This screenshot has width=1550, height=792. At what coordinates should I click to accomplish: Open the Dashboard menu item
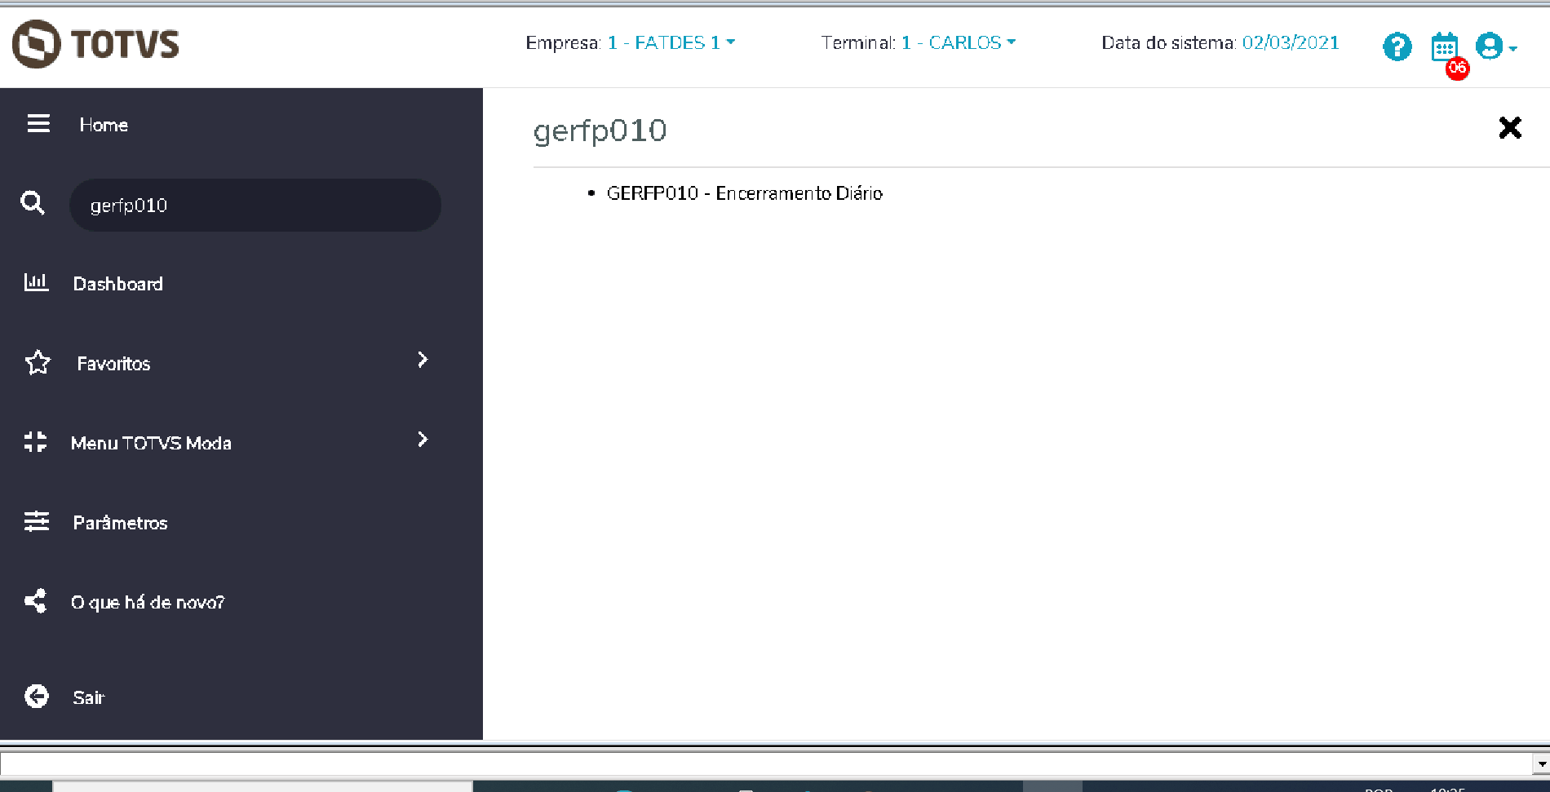[118, 284]
